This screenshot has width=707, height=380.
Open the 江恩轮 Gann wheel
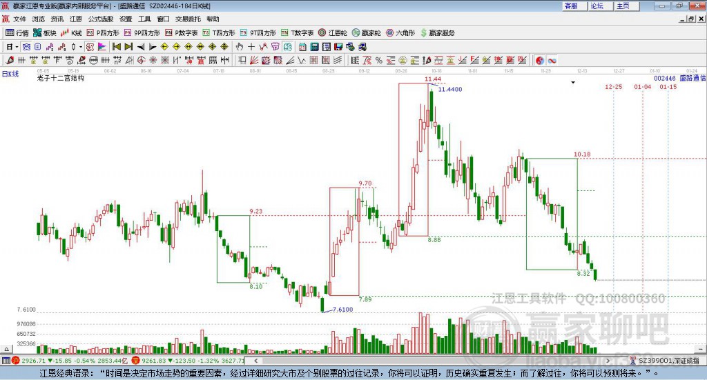333,33
